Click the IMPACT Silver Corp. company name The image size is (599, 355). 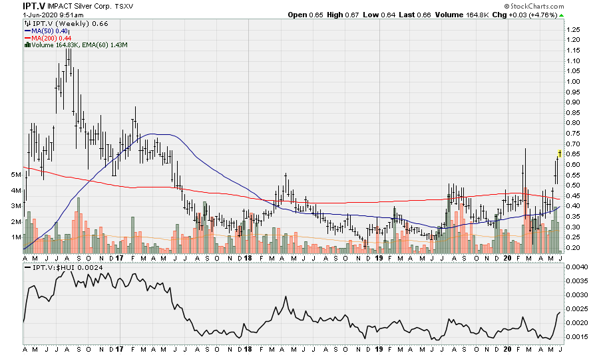(79, 7)
